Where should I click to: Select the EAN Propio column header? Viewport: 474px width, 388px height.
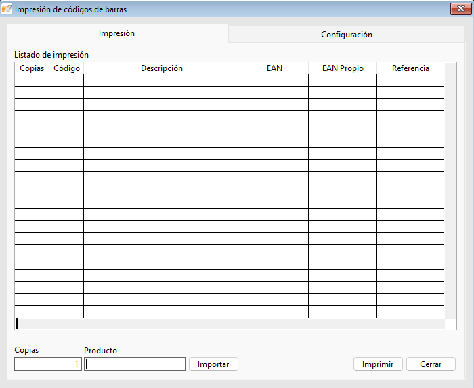click(x=343, y=68)
